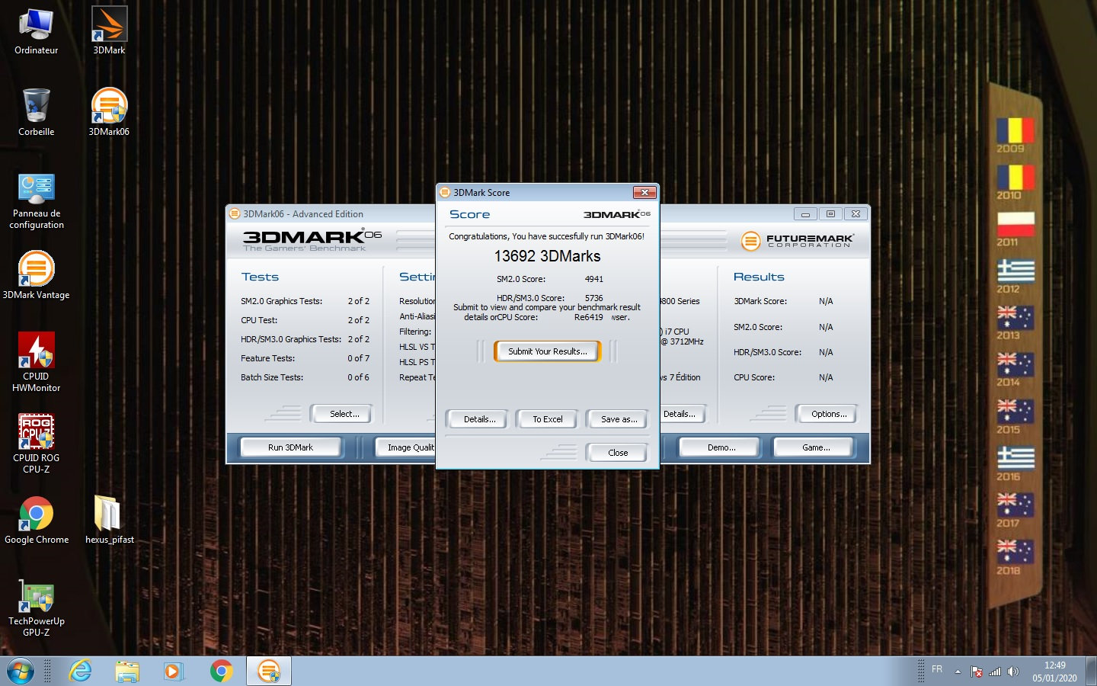This screenshot has height=686, width=1097.
Task: Click the 'Feature Tests:' label
Action: [267, 358]
